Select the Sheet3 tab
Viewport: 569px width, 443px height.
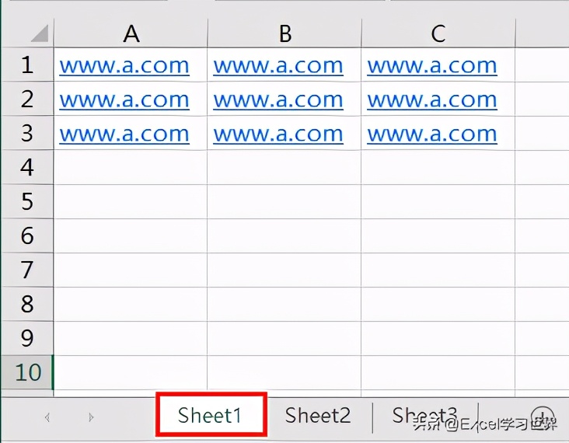pyautogui.click(x=424, y=416)
